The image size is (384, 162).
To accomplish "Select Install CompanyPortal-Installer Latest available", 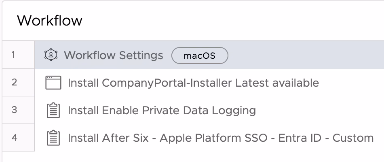I will click(194, 83).
